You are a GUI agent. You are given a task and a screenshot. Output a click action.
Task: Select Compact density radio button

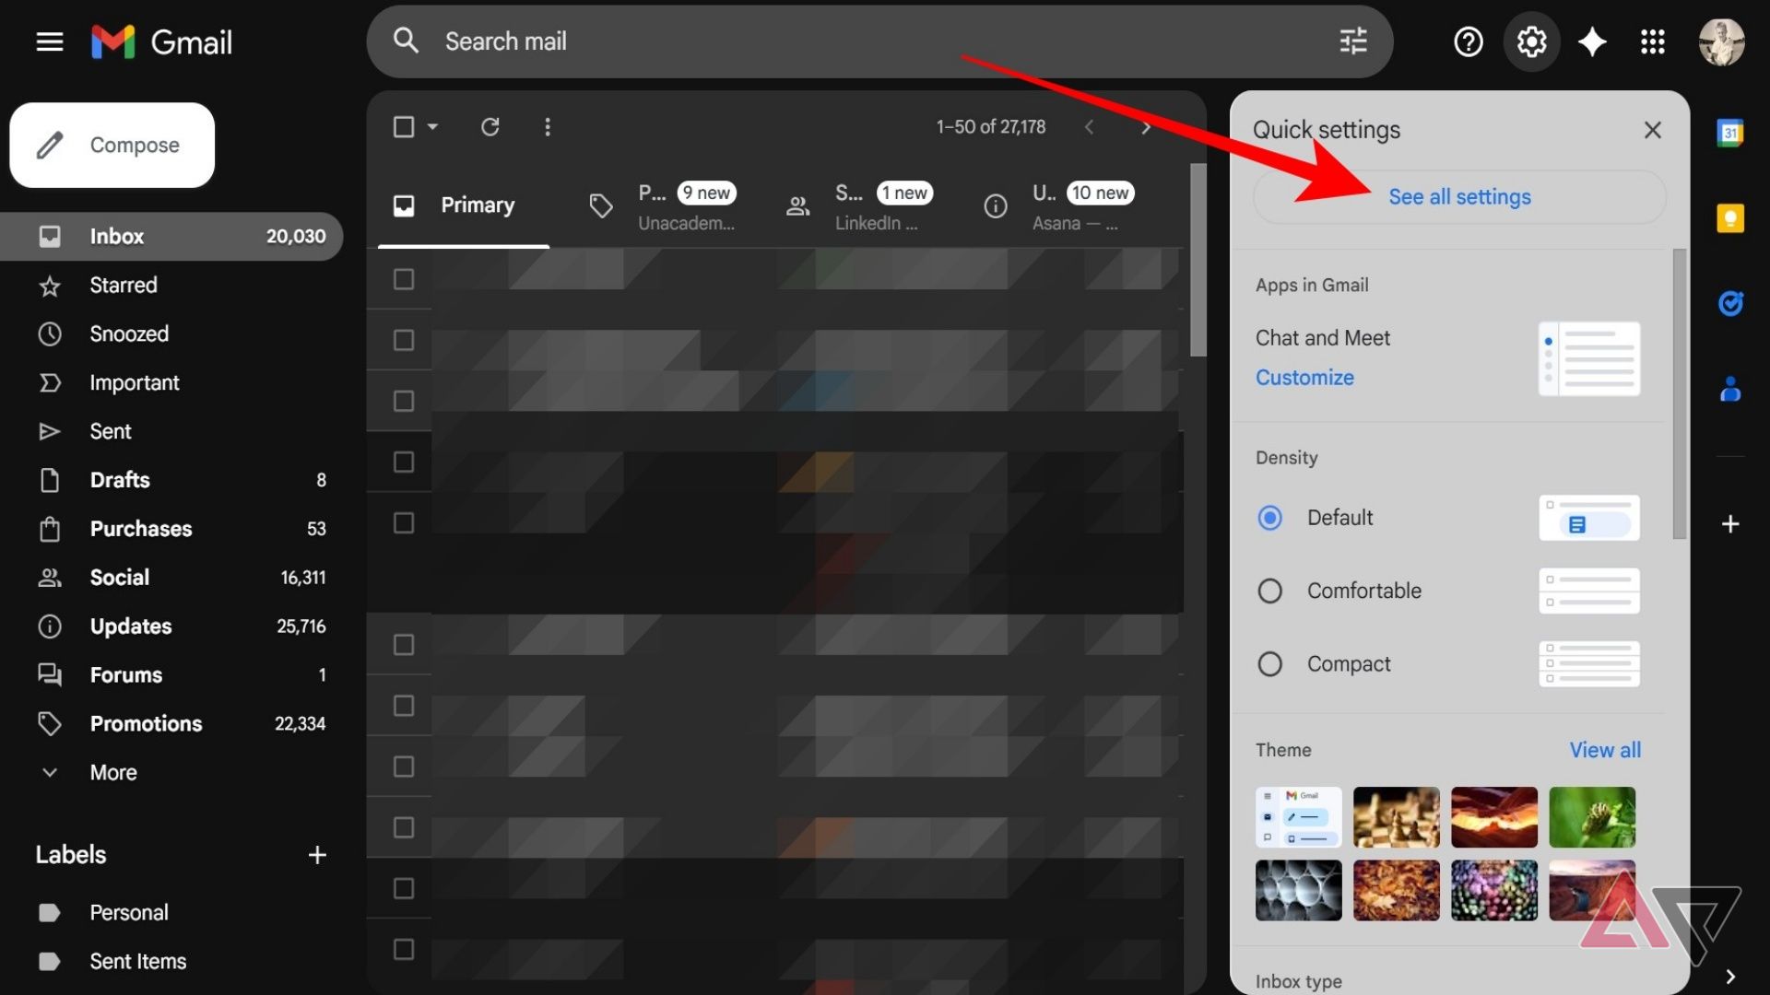(x=1270, y=664)
